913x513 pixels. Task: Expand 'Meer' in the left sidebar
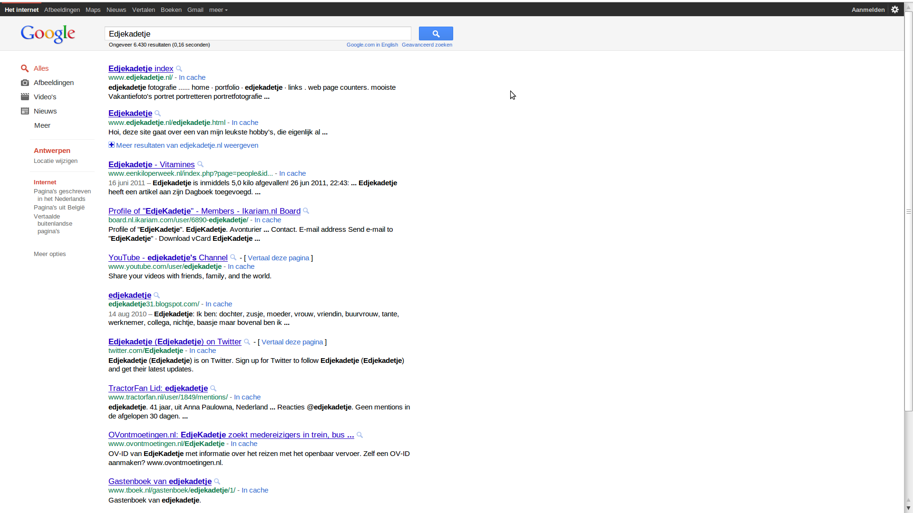point(42,125)
